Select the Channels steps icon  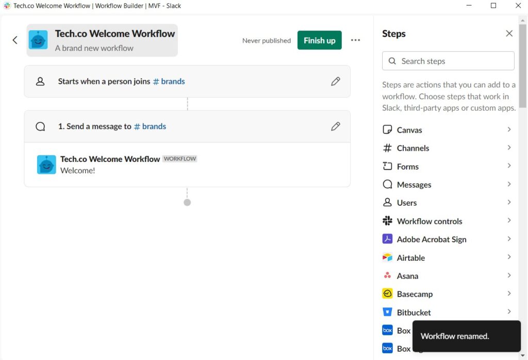coord(387,148)
